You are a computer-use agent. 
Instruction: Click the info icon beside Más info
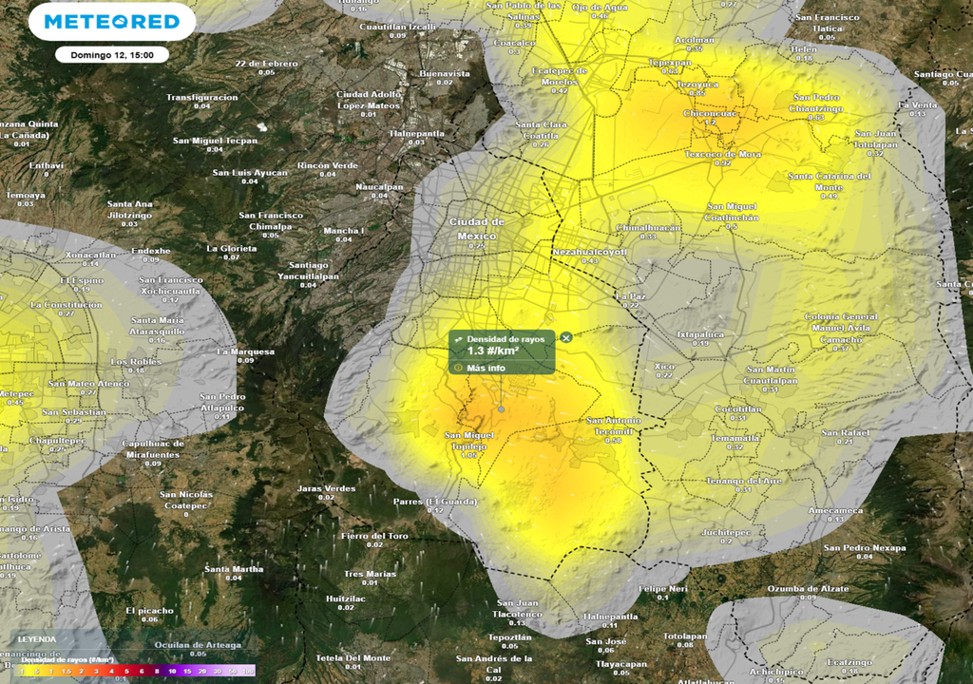[458, 368]
